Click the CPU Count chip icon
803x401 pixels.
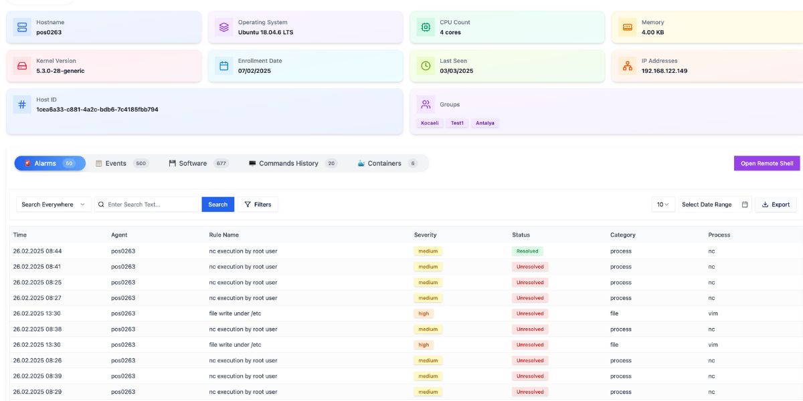(426, 27)
